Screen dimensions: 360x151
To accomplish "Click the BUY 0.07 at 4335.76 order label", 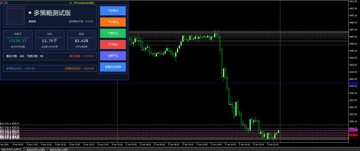I will (x=10, y=123).
